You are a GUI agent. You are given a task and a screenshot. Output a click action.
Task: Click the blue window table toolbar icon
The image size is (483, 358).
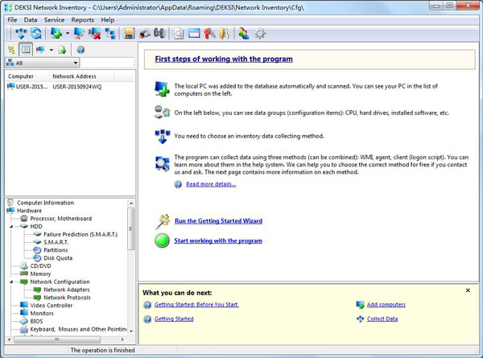pyautogui.click(x=194, y=33)
